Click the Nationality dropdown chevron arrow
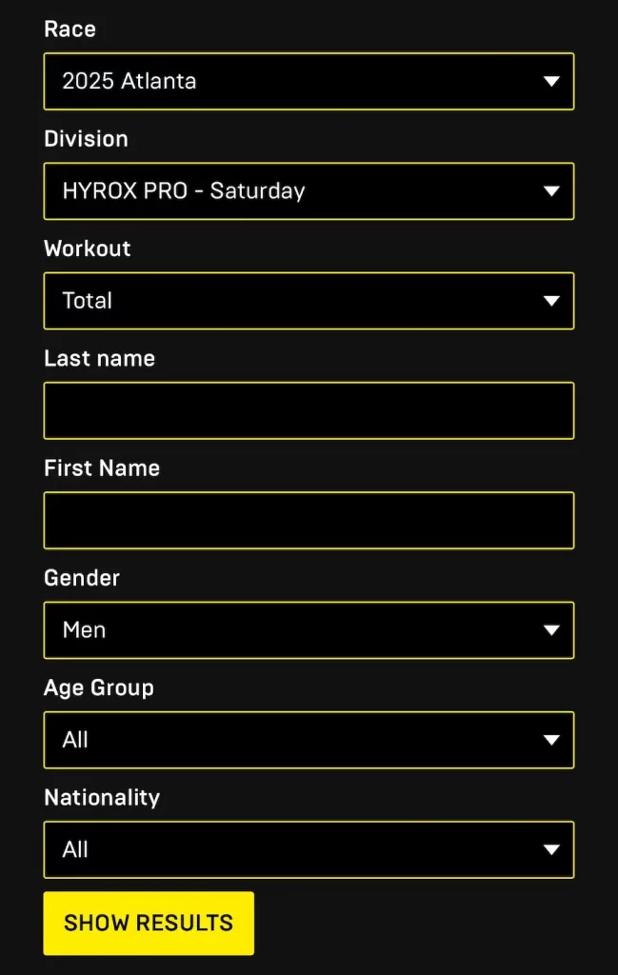 (553, 850)
